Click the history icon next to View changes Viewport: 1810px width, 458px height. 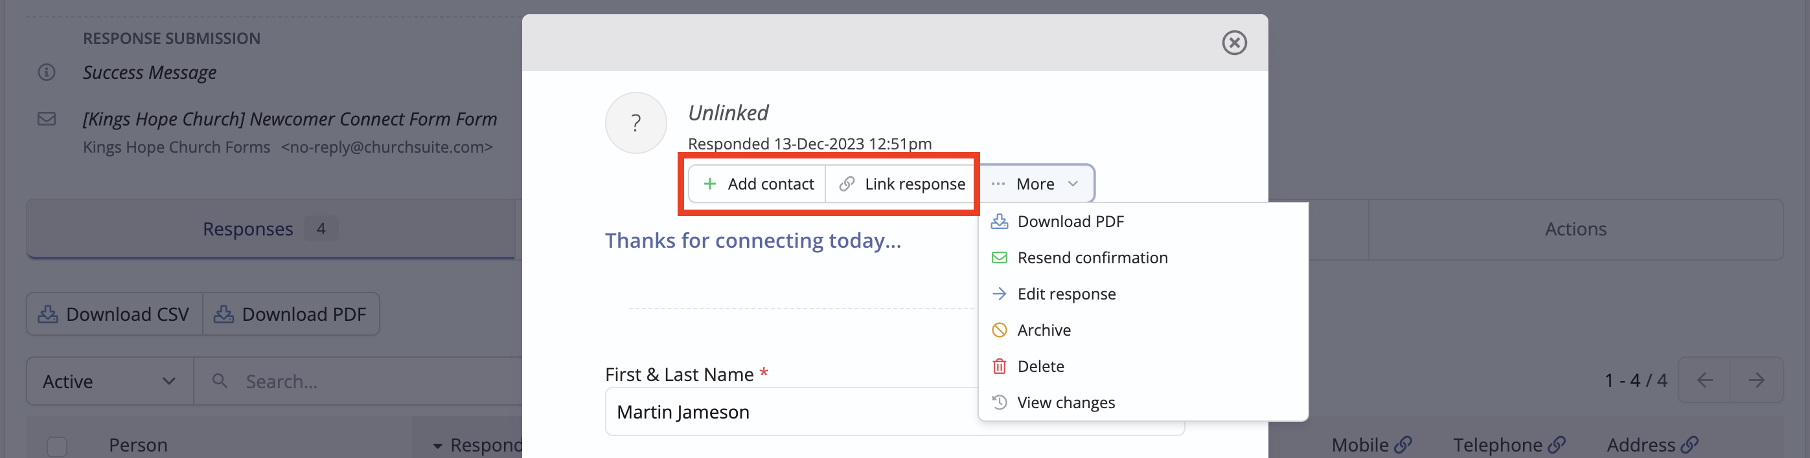point(999,402)
